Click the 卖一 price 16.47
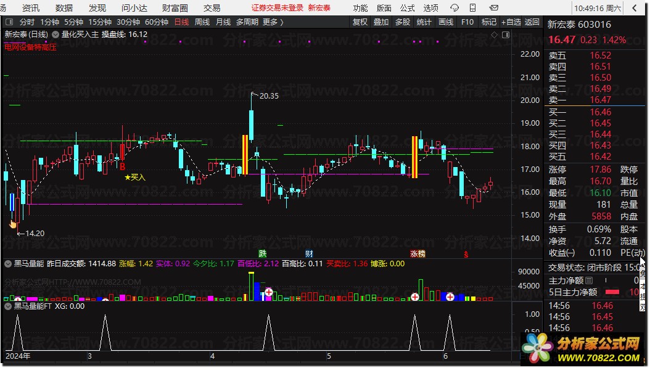Viewport: 650px width, 368px height. point(600,100)
